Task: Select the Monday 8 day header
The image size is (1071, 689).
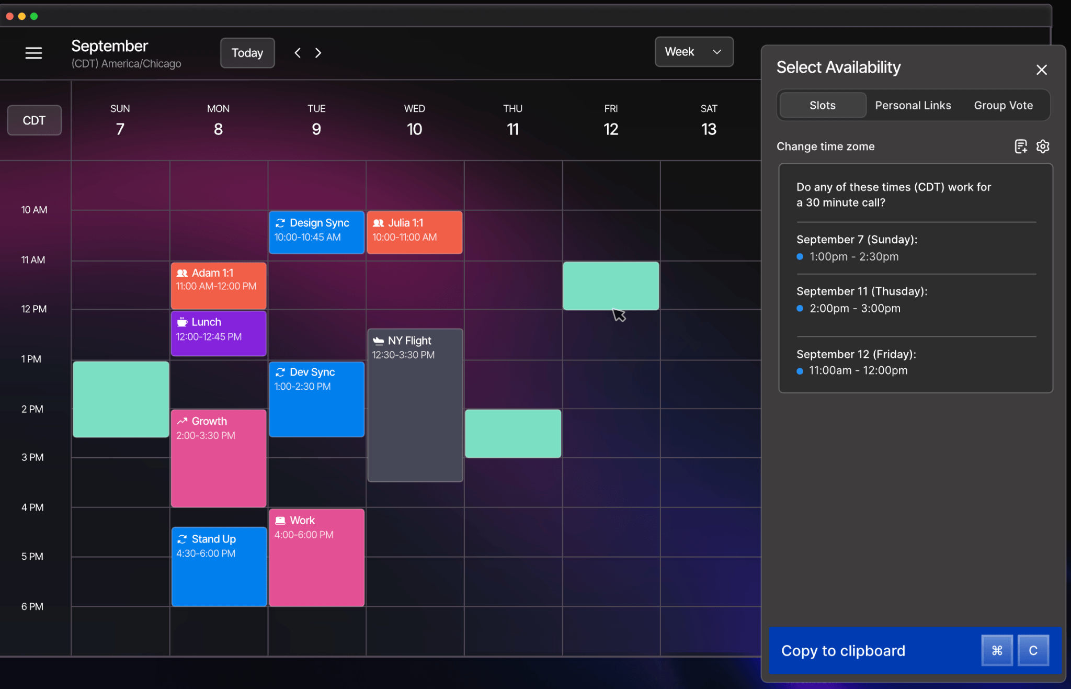Action: click(218, 120)
